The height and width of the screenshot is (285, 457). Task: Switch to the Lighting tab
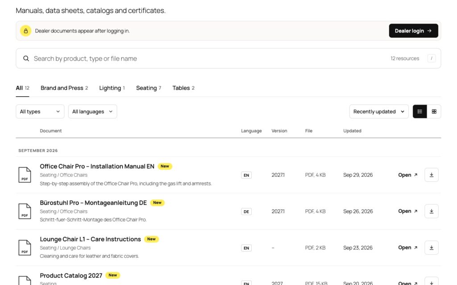click(x=112, y=88)
